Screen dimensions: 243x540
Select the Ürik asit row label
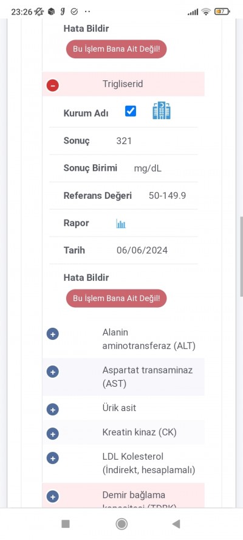tap(119, 408)
